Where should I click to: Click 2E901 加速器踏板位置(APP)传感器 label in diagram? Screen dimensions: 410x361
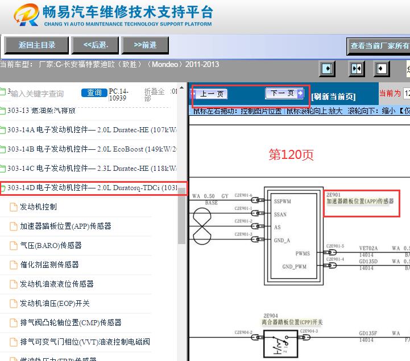coord(360,198)
